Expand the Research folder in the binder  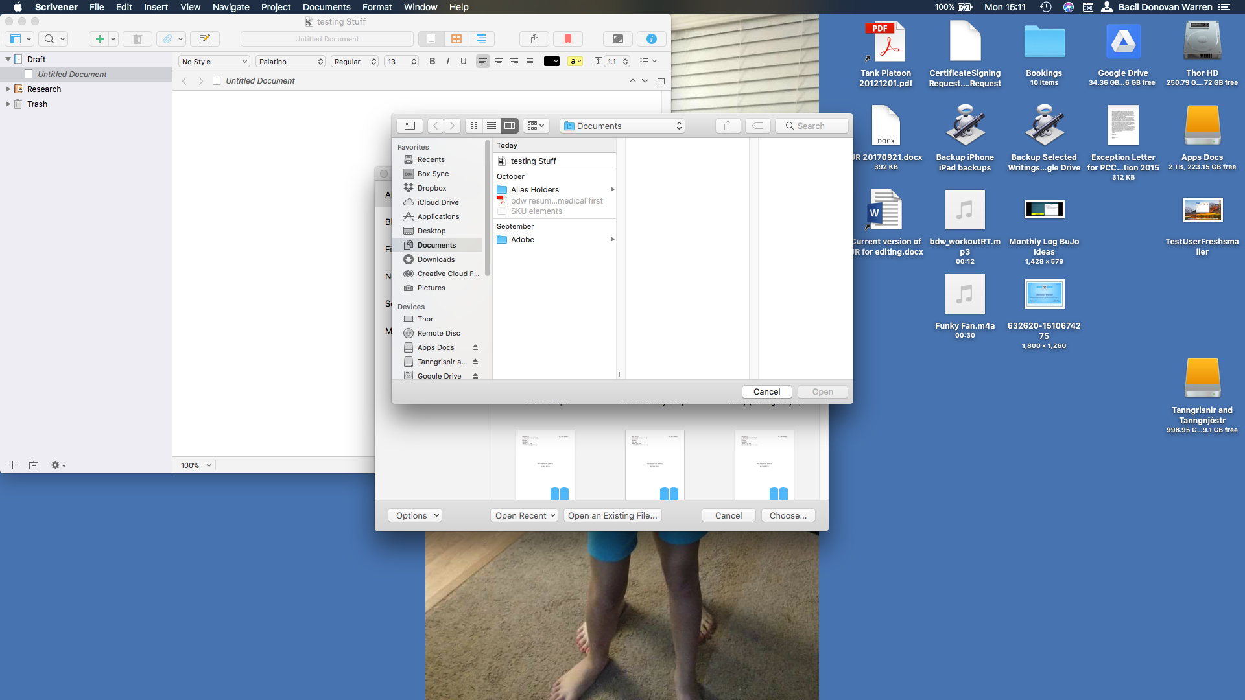tap(8, 89)
